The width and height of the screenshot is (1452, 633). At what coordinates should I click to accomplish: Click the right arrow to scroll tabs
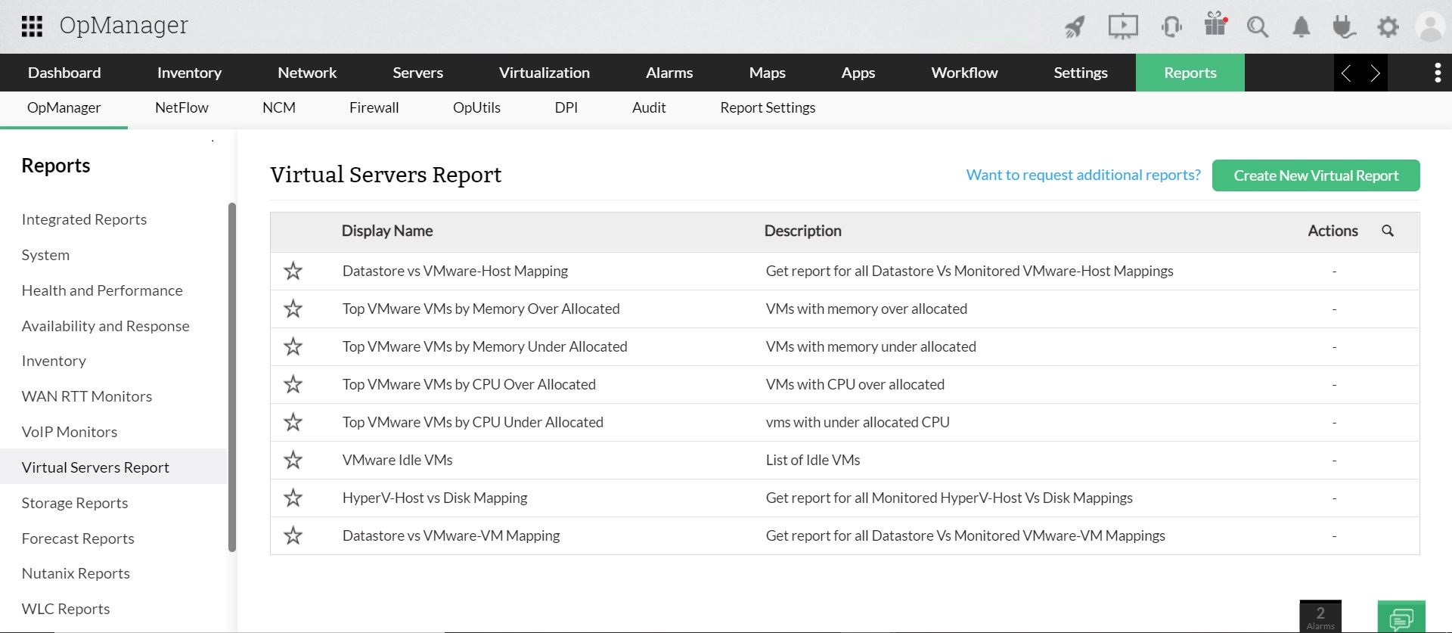(x=1375, y=73)
